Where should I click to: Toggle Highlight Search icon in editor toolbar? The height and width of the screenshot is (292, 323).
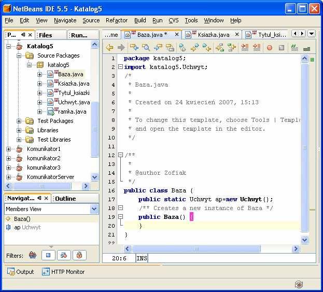(170, 47)
